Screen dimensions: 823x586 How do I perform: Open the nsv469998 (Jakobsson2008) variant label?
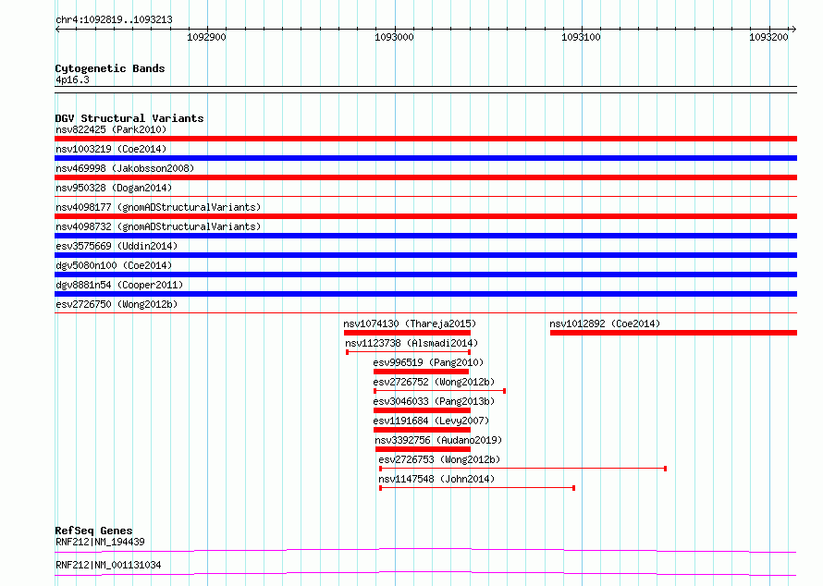(125, 168)
